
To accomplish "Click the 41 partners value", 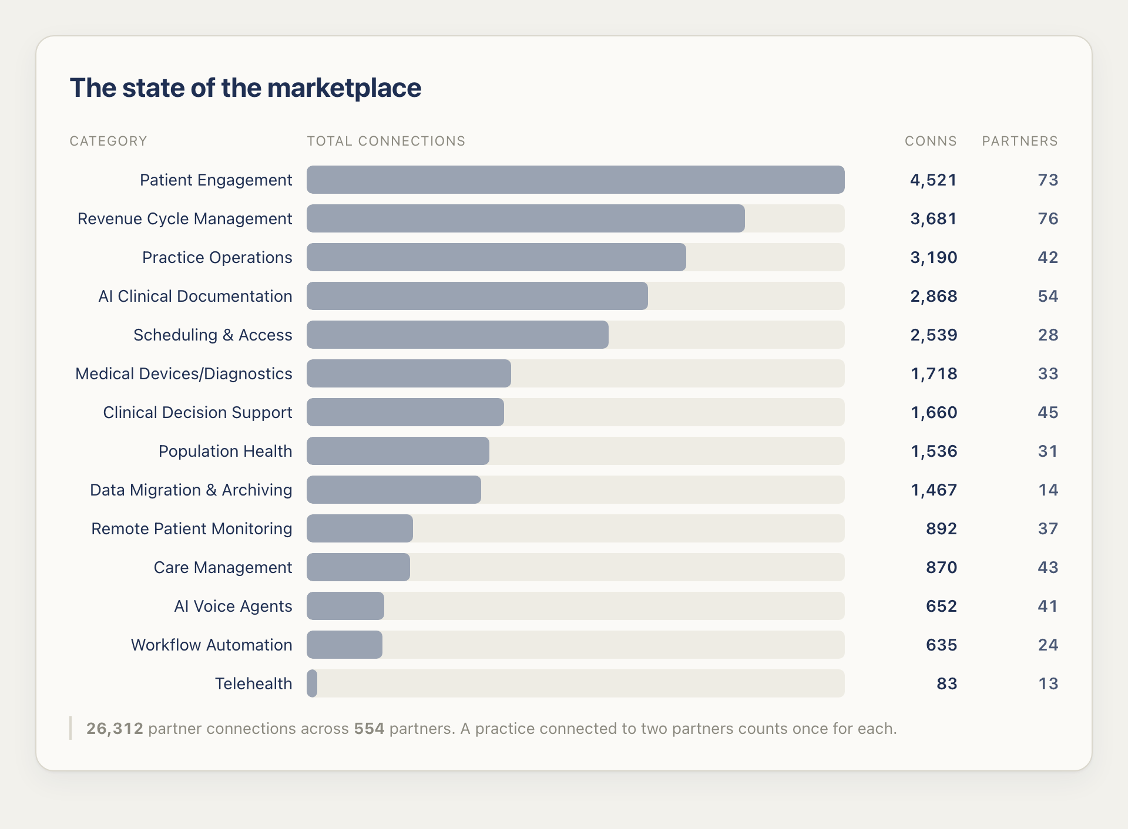I will click(1048, 606).
